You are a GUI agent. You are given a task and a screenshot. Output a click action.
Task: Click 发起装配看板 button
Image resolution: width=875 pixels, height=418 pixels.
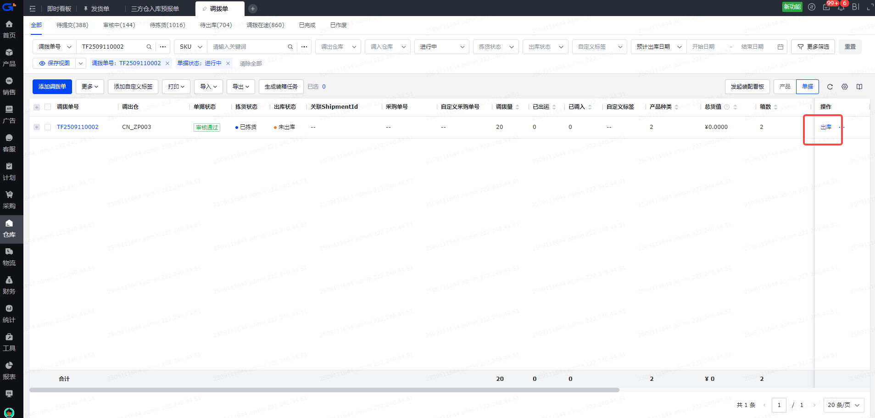(747, 87)
